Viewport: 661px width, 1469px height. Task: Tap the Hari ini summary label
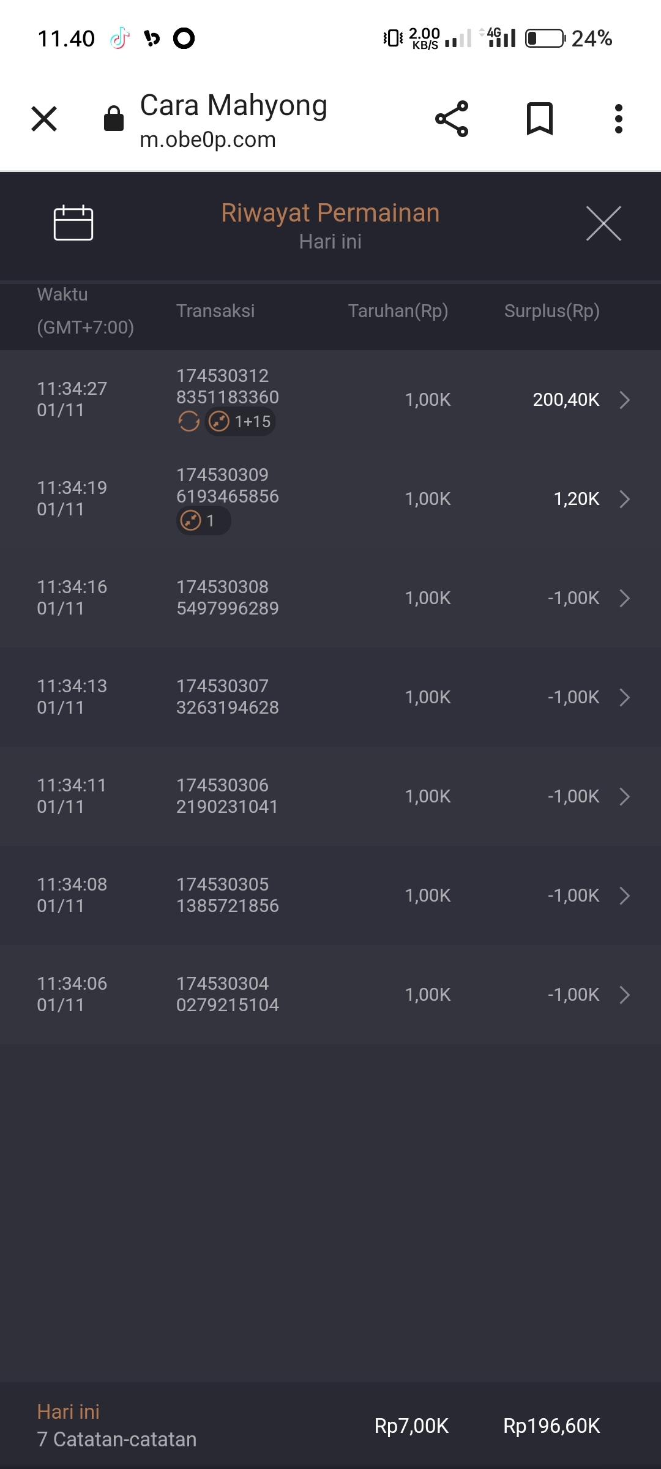68,1411
